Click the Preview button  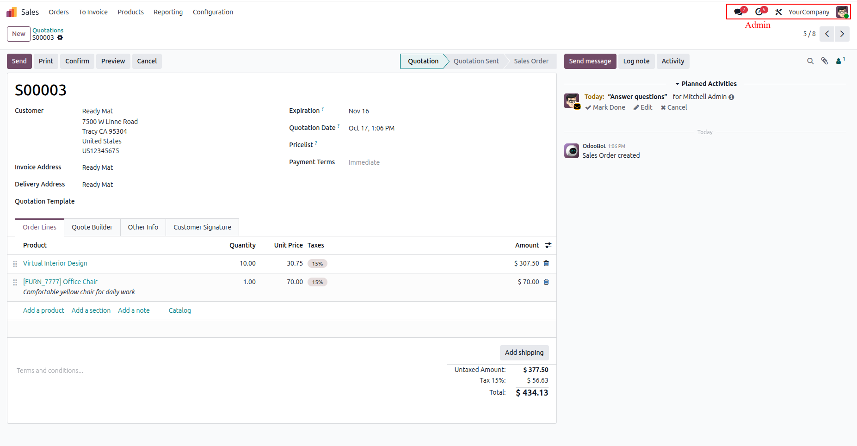coord(113,61)
